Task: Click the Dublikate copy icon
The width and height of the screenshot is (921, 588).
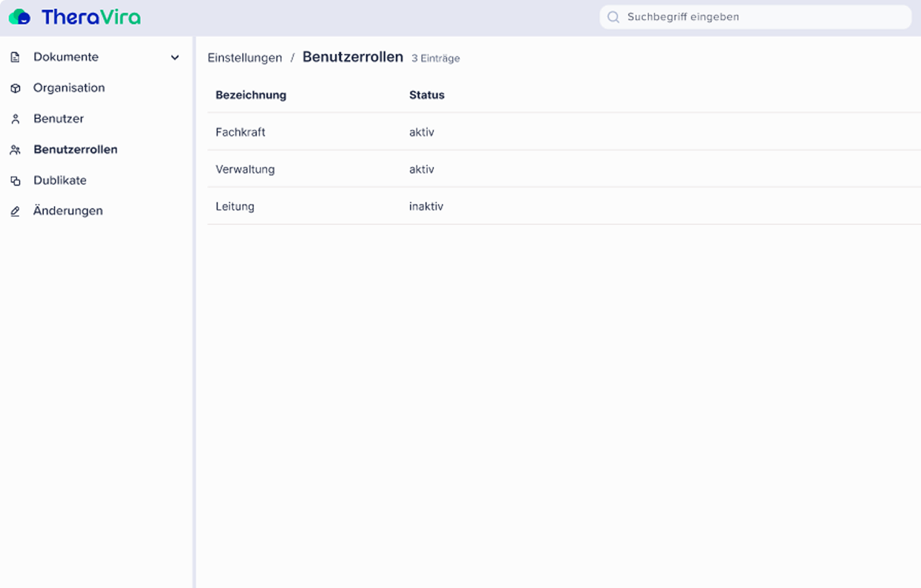Action: (x=15, y=181)
